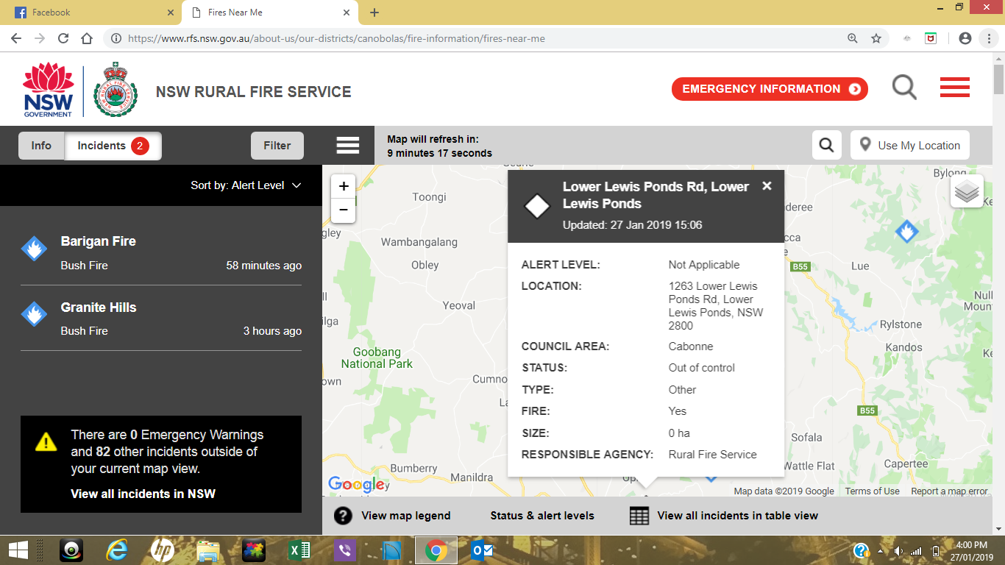Go to the Chrome home page
Image resolution: width=1005 pixels, height=565 pixels.
click(87, 38)
